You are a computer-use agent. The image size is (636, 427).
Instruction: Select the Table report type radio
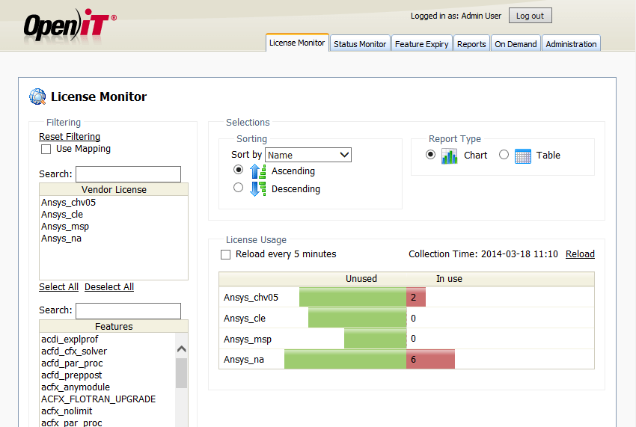(x=504, y=155)
